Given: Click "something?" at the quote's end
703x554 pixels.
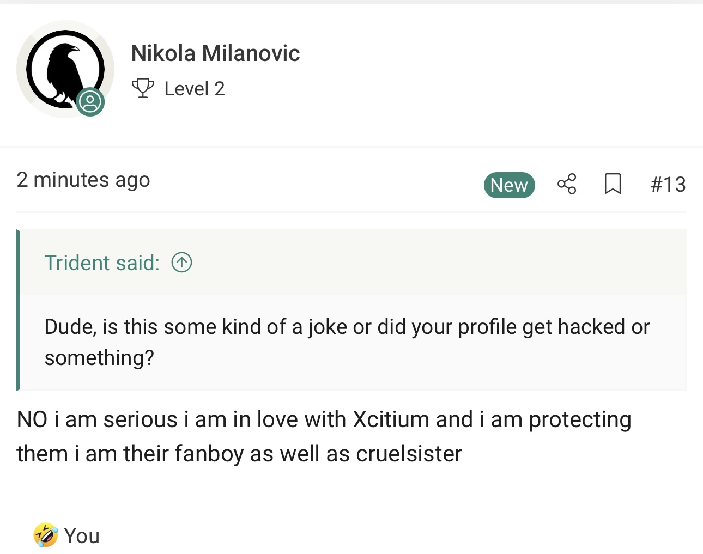Looking at the screenshot, I should [99, 358].
